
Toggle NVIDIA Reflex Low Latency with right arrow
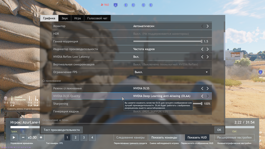tap(207, 57)
